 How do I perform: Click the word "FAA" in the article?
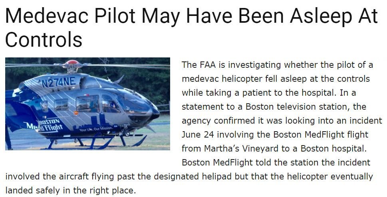207,65
